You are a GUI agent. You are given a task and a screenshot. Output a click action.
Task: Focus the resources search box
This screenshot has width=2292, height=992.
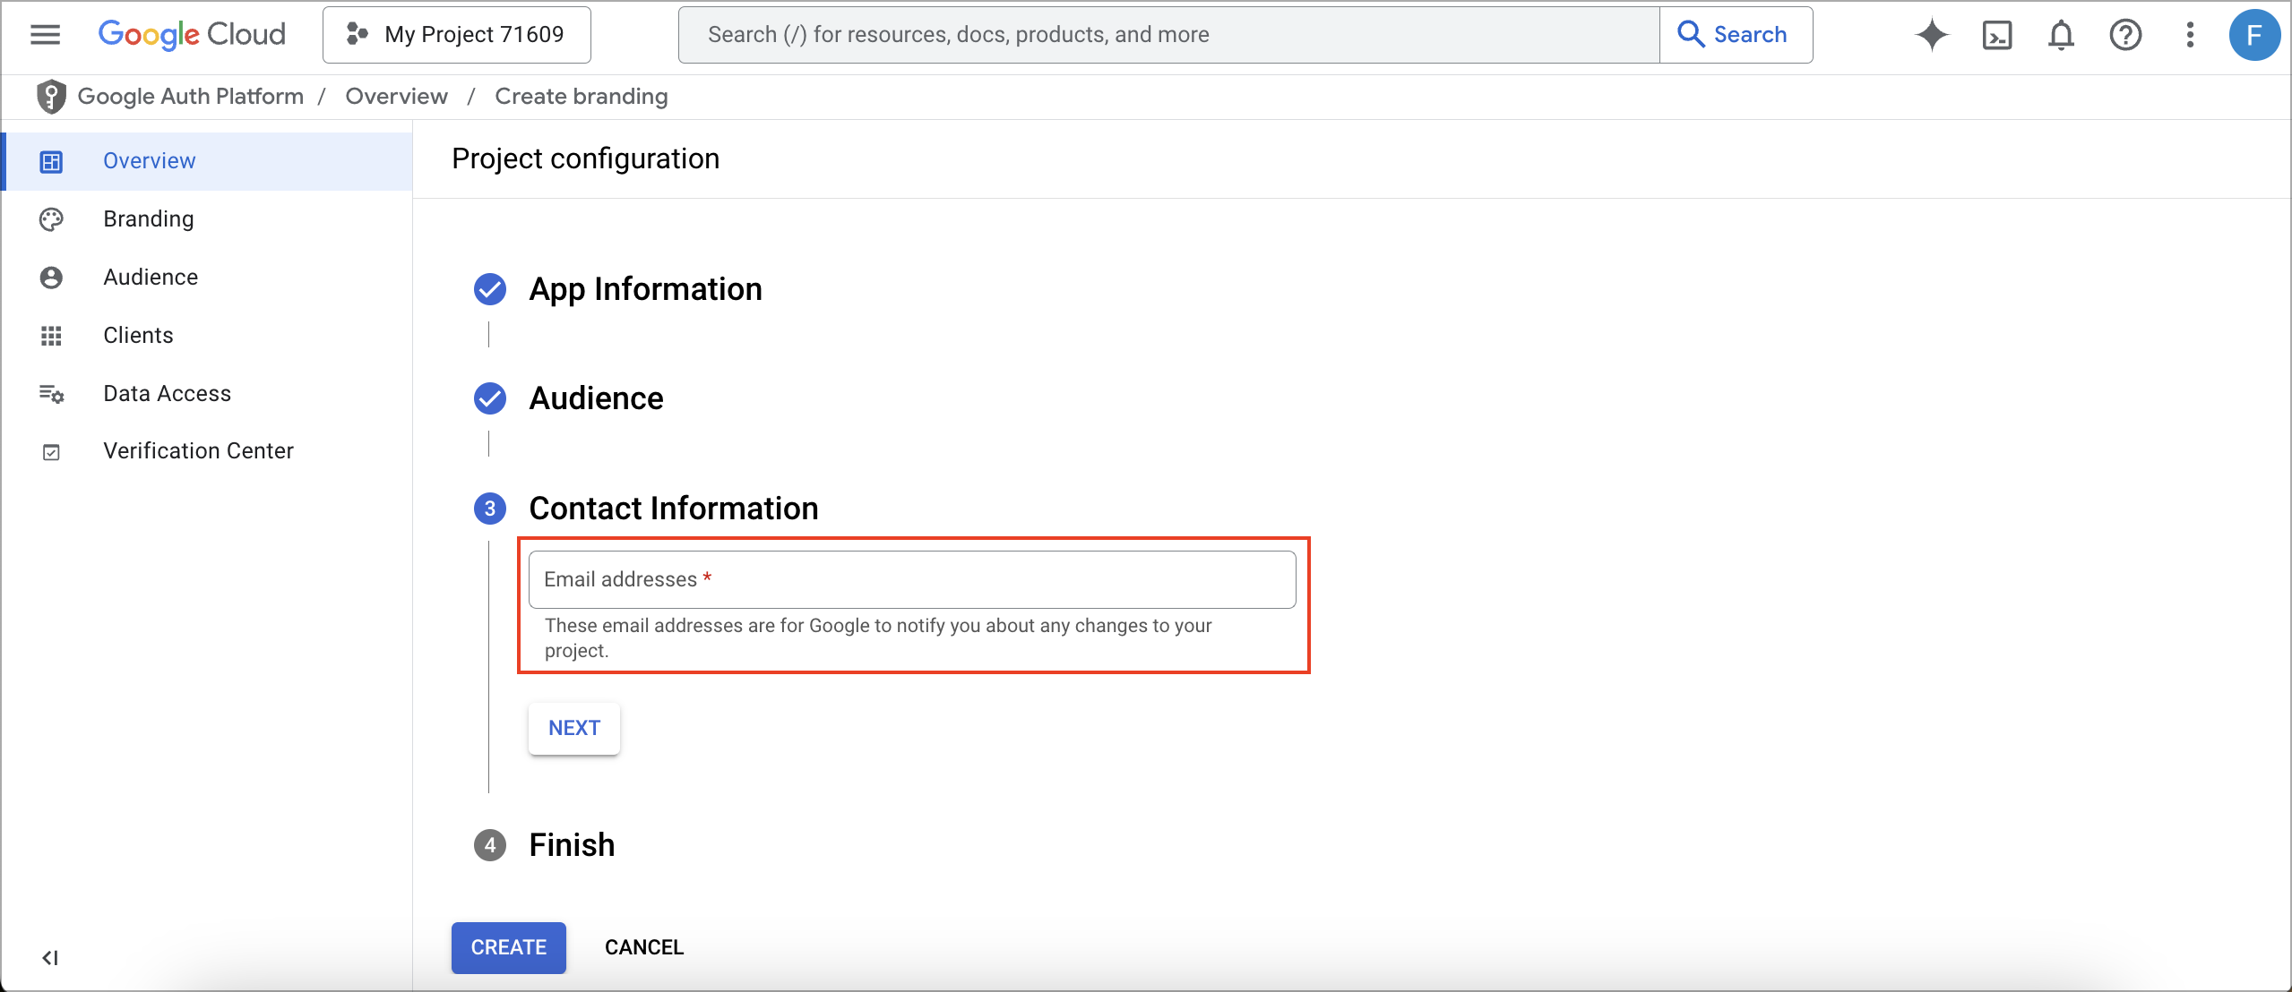pos(1168,35)
